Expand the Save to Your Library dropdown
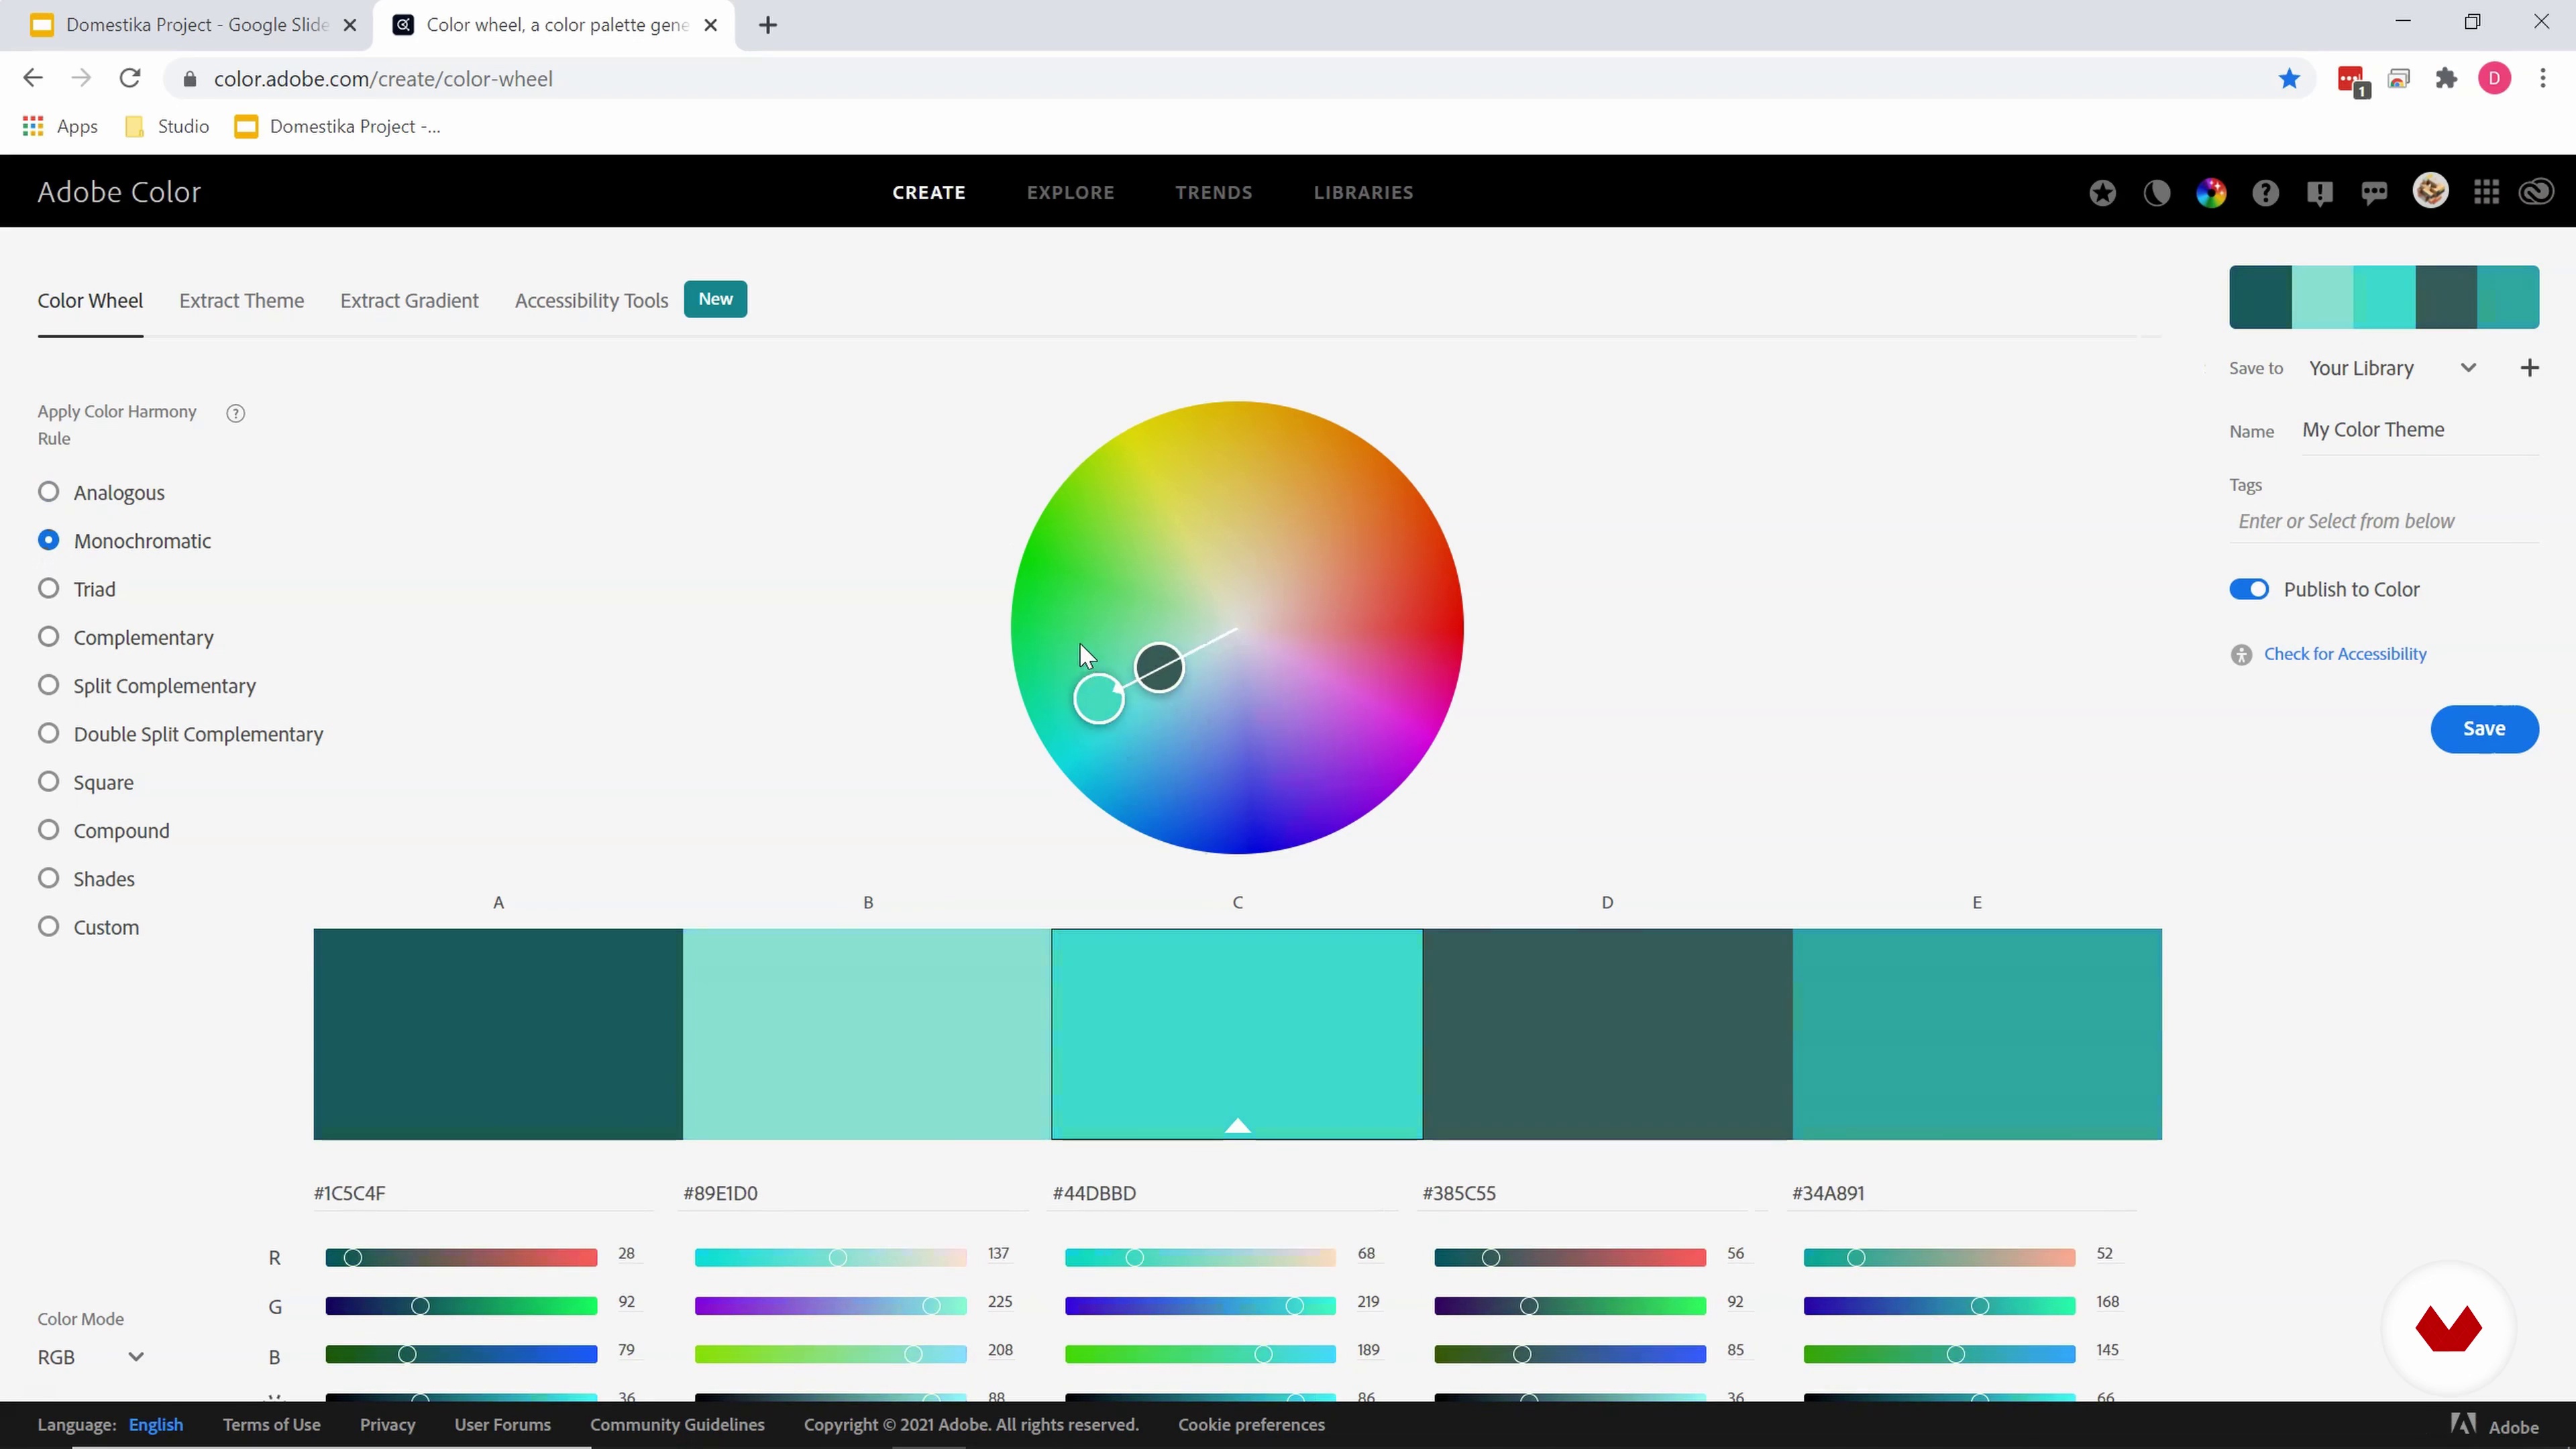2576x1449 pixels. pyautogui.click(x=2392, y=368)
